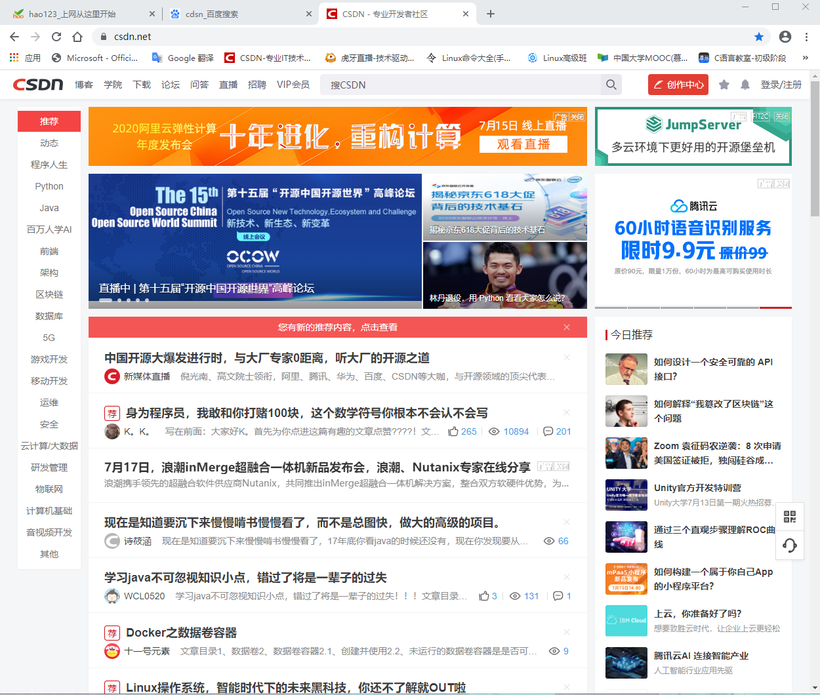Open the 中国大学MOOC bookmark
The width and height of the screenshot is (820, 695).
coord(643,58)
